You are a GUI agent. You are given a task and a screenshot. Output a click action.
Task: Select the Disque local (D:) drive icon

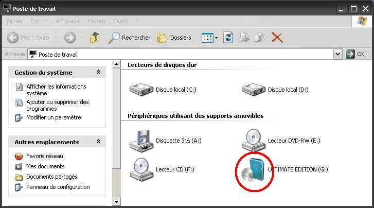253,90
